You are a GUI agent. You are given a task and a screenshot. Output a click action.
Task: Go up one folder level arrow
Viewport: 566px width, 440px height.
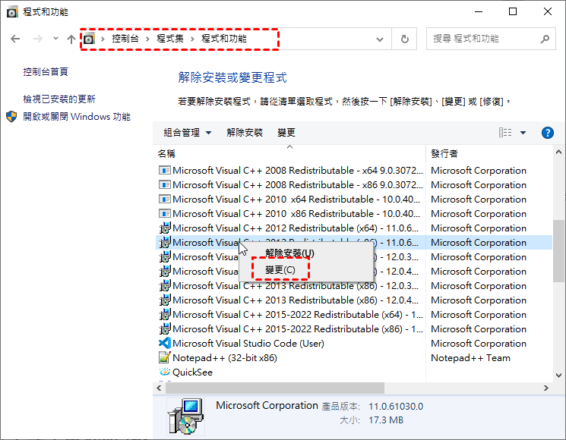[71, 39]
